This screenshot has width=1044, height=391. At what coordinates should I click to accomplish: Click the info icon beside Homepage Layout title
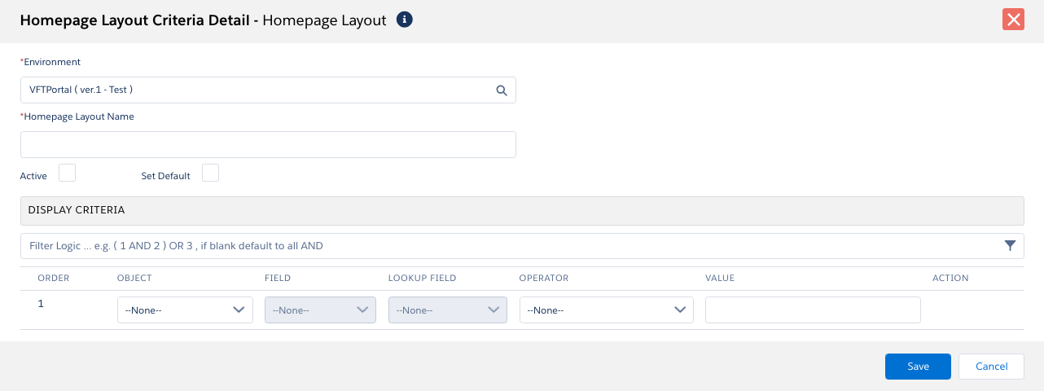click(404, 20)
